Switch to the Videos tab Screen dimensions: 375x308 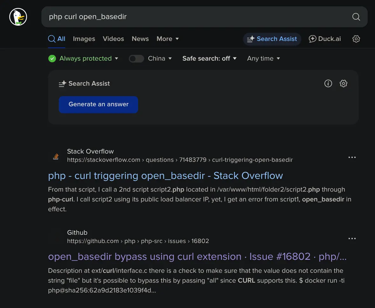tap(113, 39)
